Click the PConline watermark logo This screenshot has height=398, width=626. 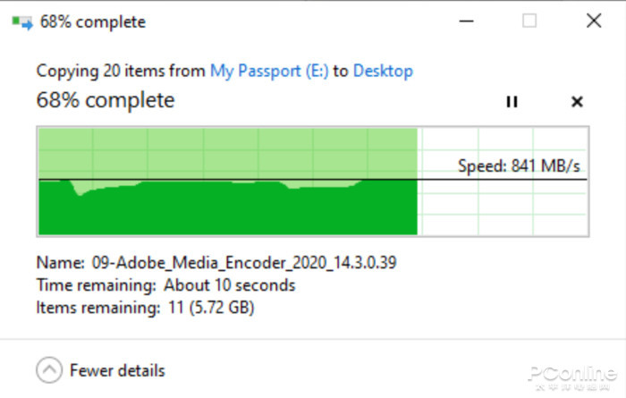click(572, 376)
